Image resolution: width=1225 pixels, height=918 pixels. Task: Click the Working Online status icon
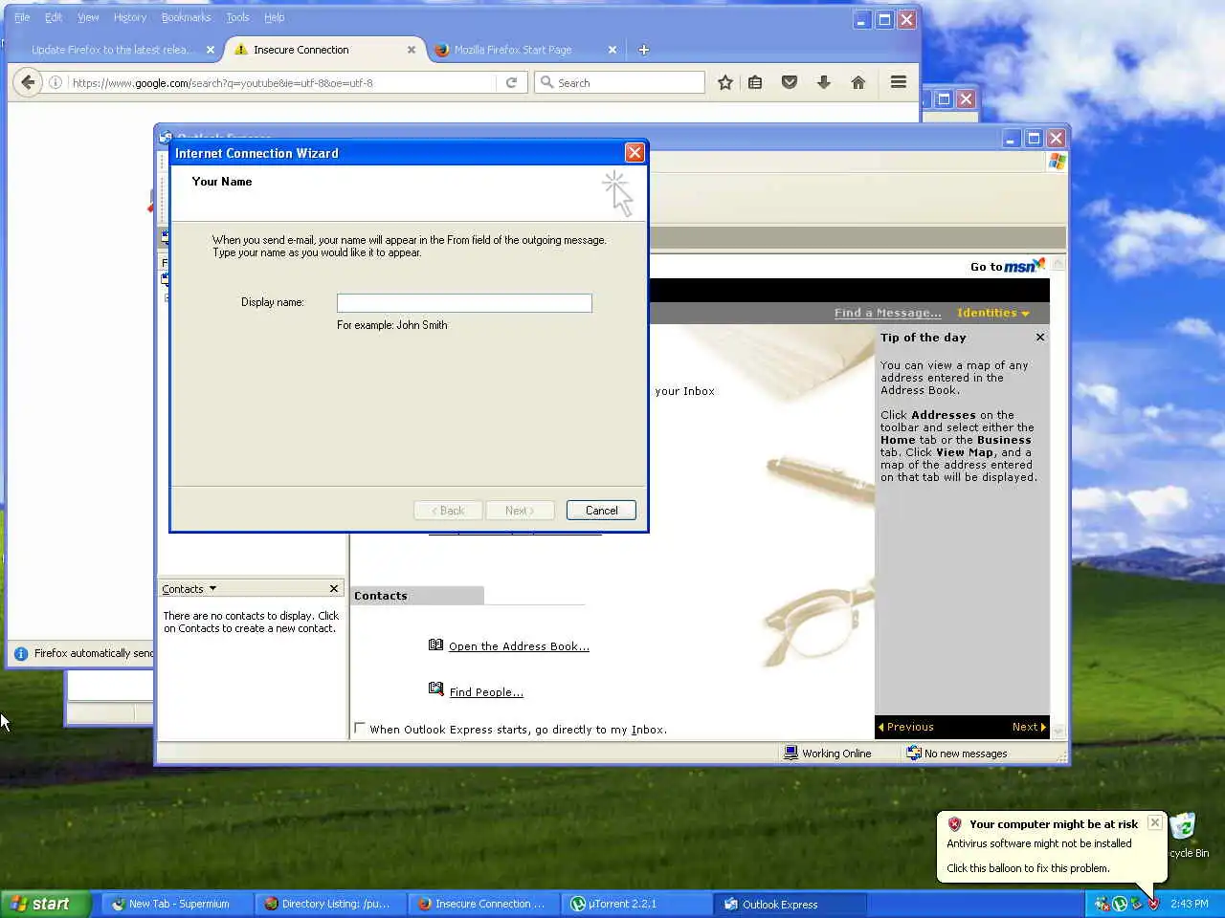(791, 753)
